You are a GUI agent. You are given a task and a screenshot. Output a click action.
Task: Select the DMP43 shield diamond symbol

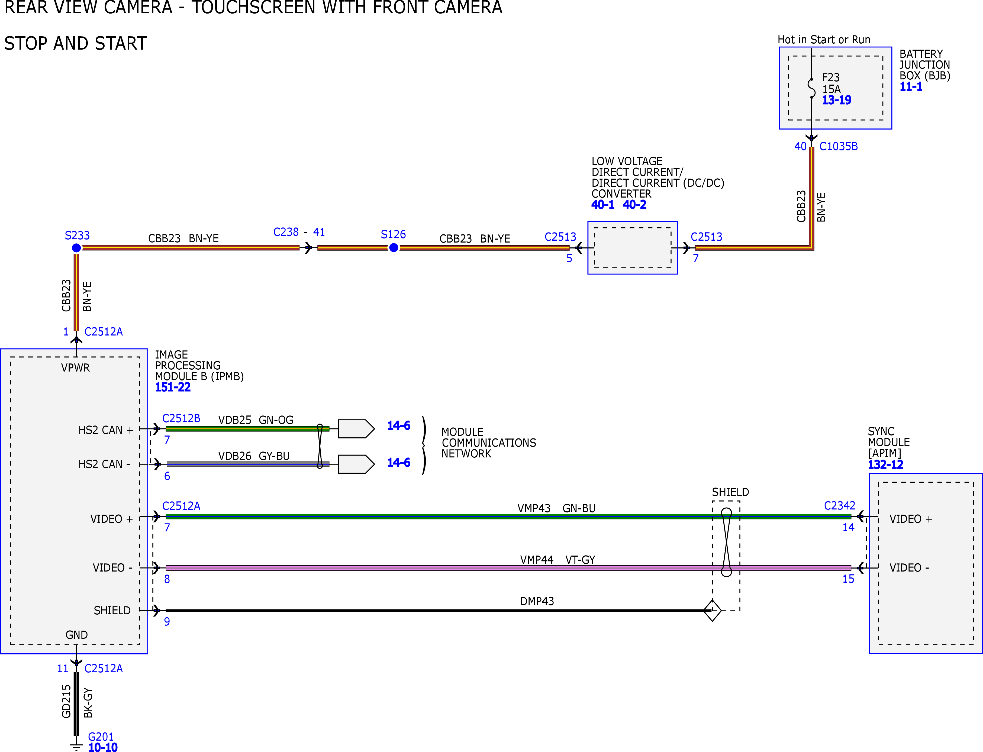(712, 611)
